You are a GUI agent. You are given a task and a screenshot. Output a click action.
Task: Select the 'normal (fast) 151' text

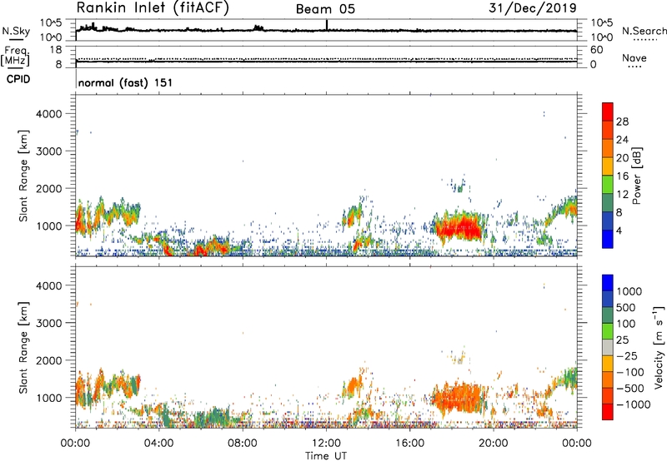tap(126, 82)
